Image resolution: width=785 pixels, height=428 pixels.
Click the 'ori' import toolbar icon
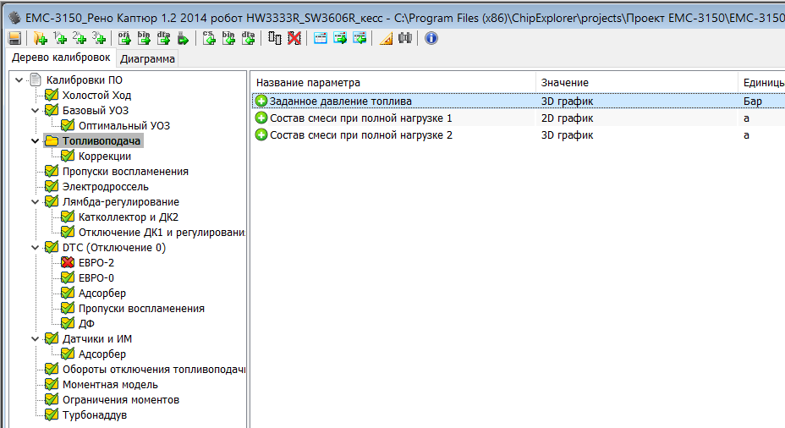coord(124,38)
